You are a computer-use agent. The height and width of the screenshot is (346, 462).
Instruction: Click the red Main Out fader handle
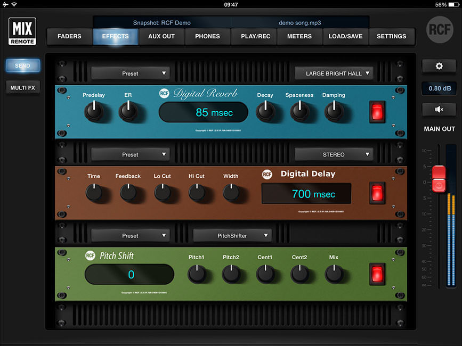(x=438, y=179)
